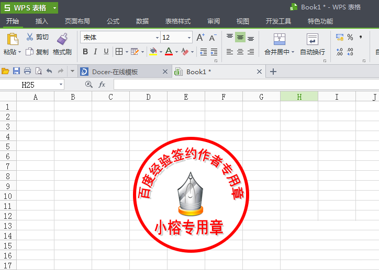Apply the percent style icon
The image size is (379, 270).
click(x=350, y=37)
